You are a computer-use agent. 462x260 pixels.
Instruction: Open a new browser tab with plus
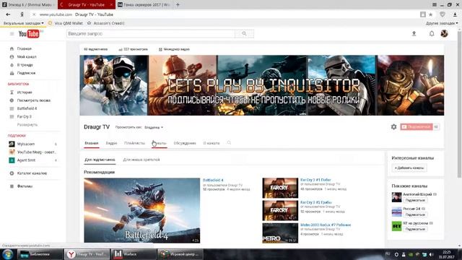pyautogui.click(x=178, y=5)
